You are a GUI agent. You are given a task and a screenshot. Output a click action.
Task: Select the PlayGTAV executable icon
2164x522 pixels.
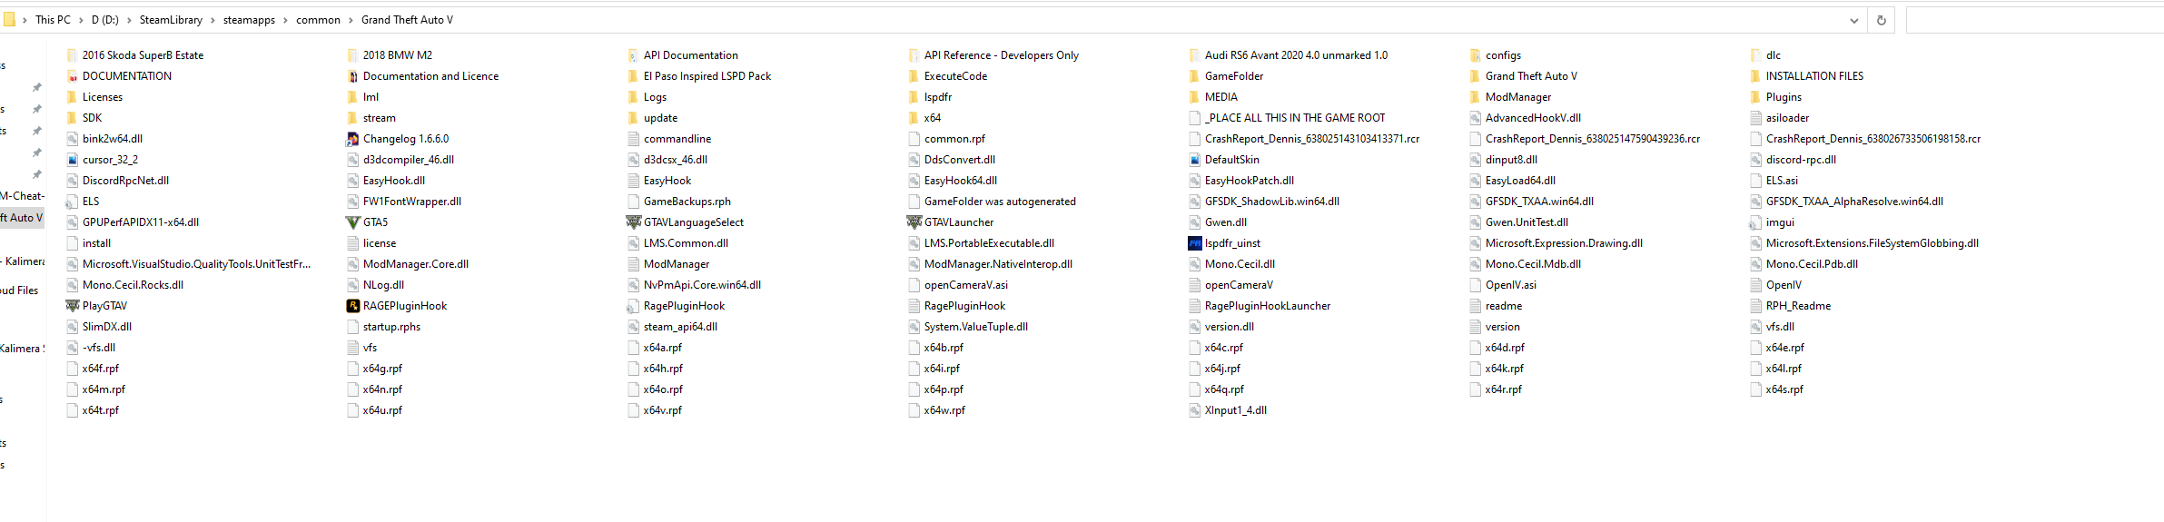(72, 306)
